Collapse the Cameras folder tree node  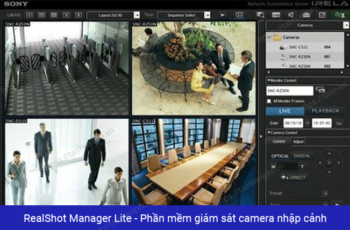click(x=269, y=37)
